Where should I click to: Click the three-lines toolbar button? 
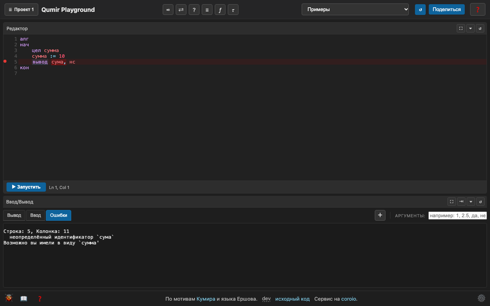click(207, 10)
